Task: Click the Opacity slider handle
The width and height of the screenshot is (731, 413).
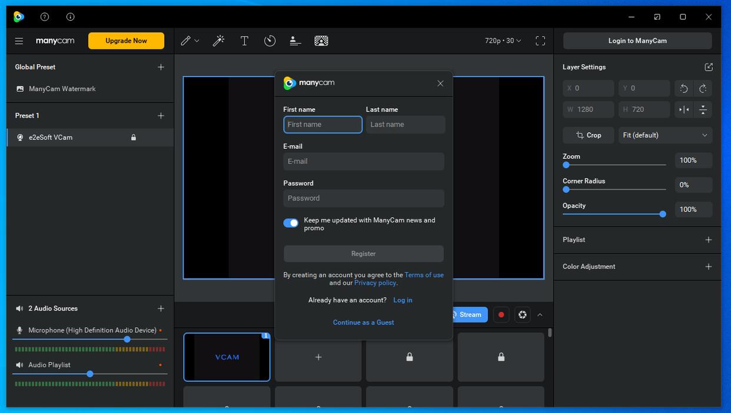Action: click(x=663, y=214)
